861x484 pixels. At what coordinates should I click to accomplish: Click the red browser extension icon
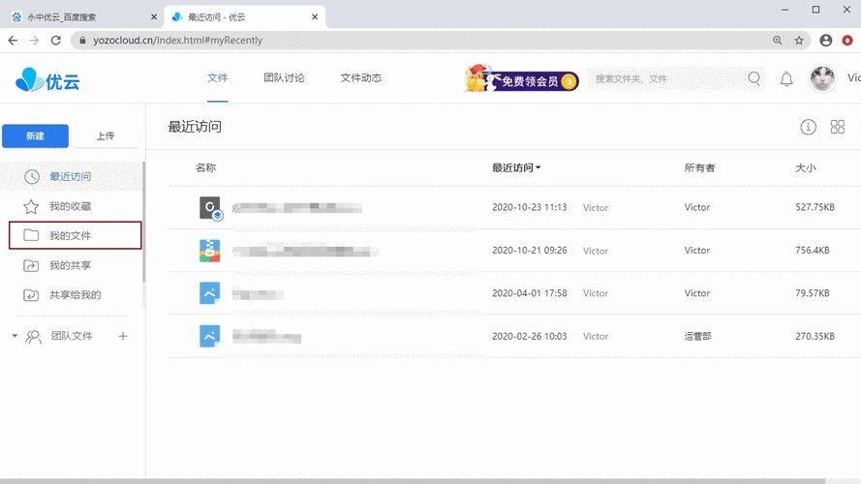(847, 40)
